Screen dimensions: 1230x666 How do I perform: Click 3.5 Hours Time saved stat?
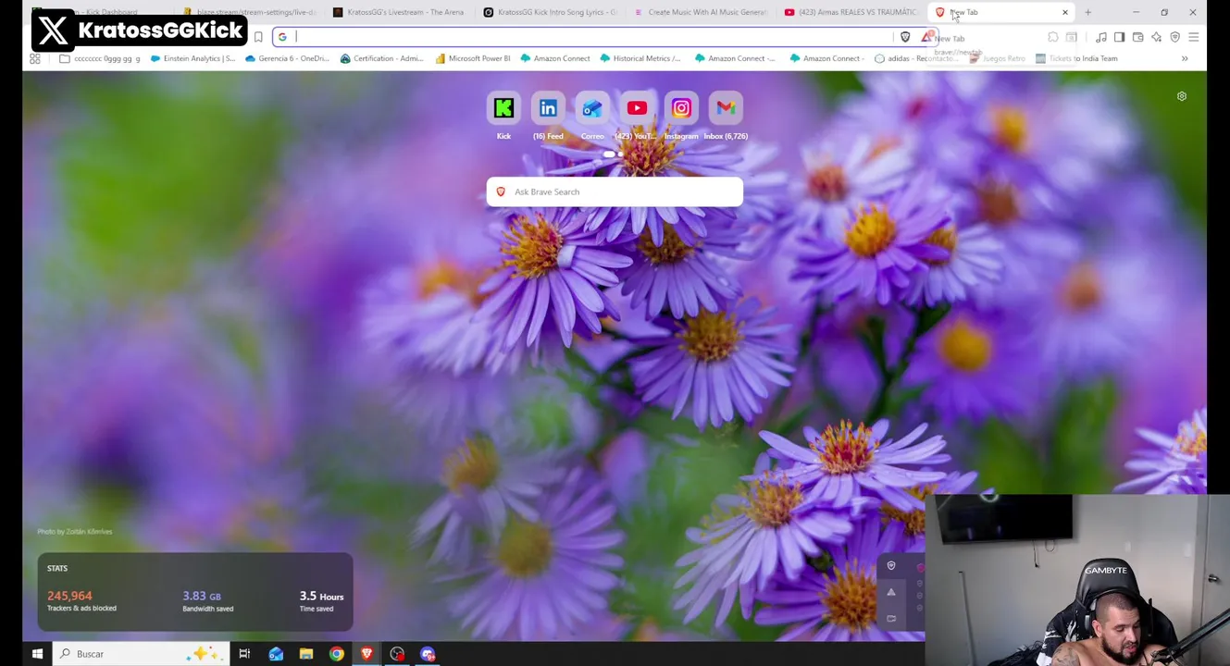point(321,600)
